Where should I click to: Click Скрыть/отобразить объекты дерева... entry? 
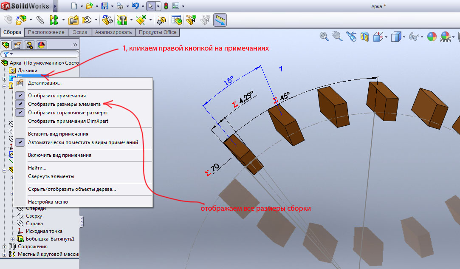[72, 189]
